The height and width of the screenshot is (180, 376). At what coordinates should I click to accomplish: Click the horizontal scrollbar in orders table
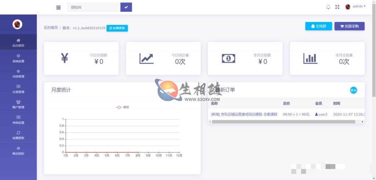tap(283, 122)
